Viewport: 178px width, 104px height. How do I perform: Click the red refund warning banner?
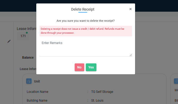86,31
